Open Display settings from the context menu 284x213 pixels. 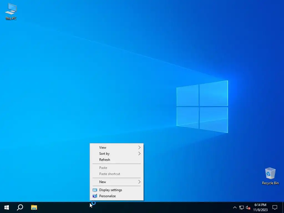(117, 190)
